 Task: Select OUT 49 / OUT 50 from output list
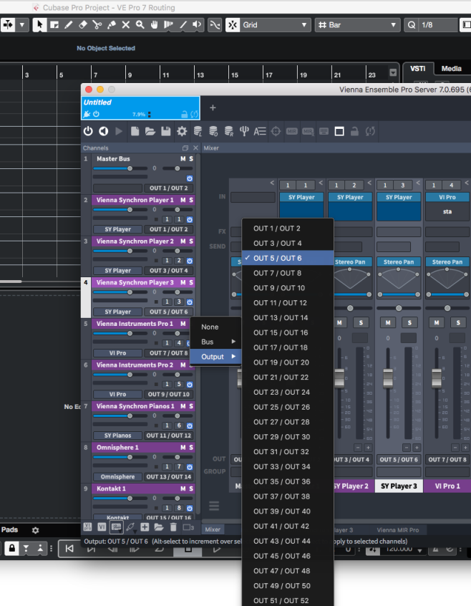point(288,586)
